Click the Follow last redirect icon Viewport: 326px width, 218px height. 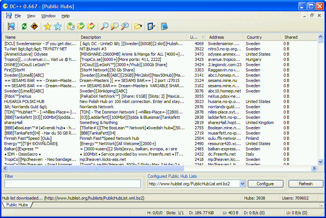pyautogui.click(x=34, y=27)
